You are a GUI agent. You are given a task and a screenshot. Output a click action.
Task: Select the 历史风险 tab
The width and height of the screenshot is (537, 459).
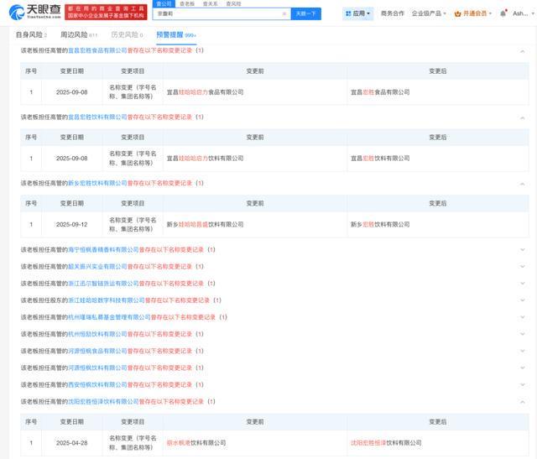tap(126, 35)
